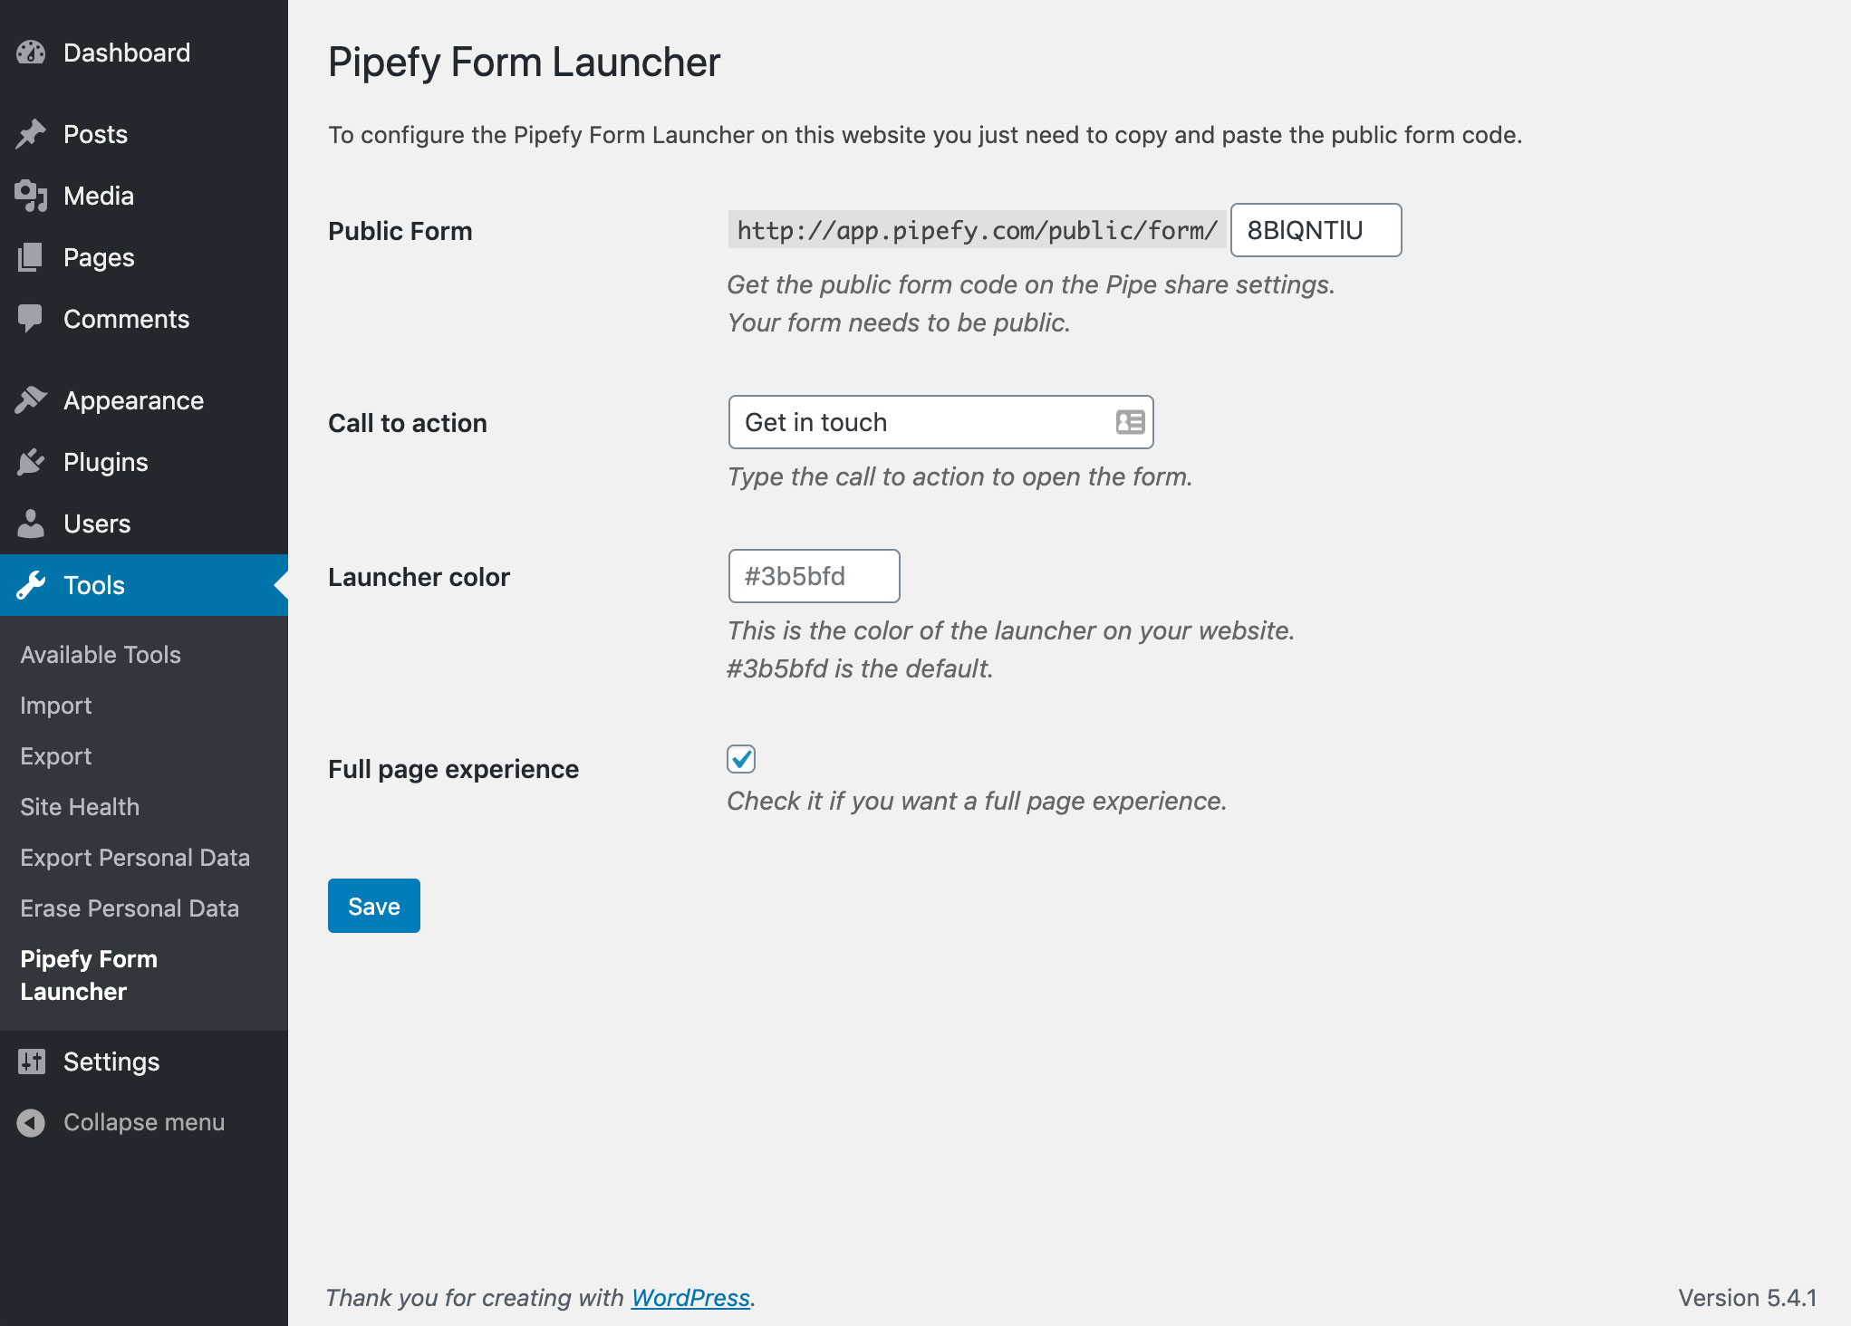Open Site Health under Tools
Screen dimensions: 1851x1326
[80, 807]
